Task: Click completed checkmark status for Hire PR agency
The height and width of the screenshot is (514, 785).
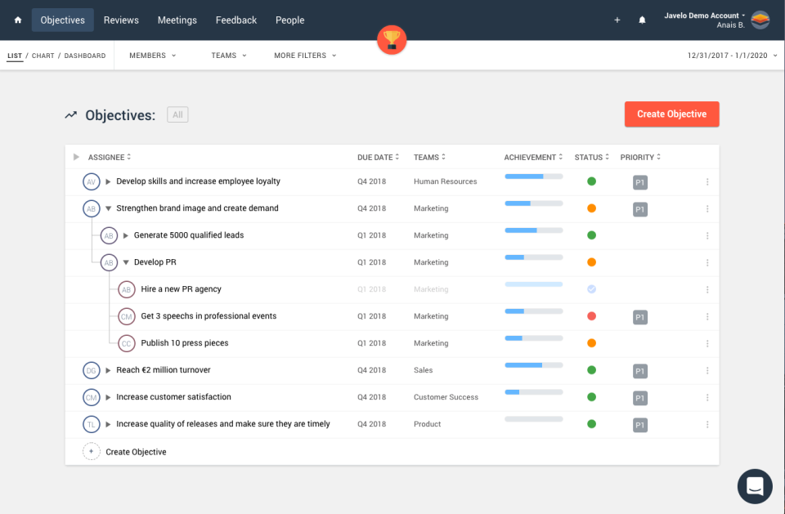Action: [591, 289]
